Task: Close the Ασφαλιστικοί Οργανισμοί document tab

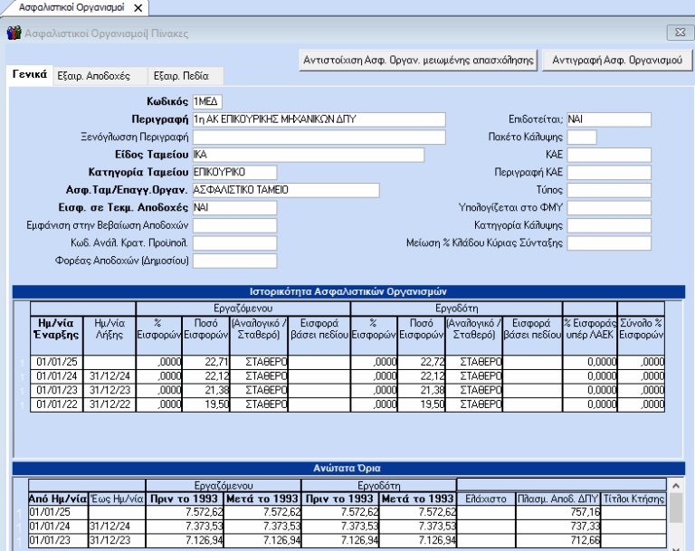Action: (138, 8)
